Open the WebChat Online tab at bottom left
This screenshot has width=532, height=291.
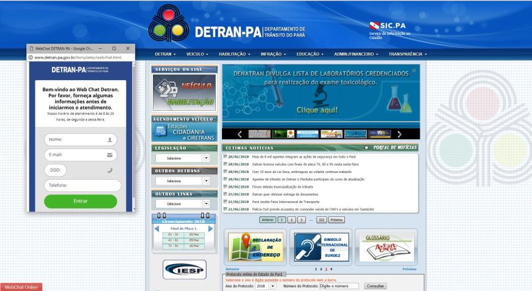tap(21, 287)
